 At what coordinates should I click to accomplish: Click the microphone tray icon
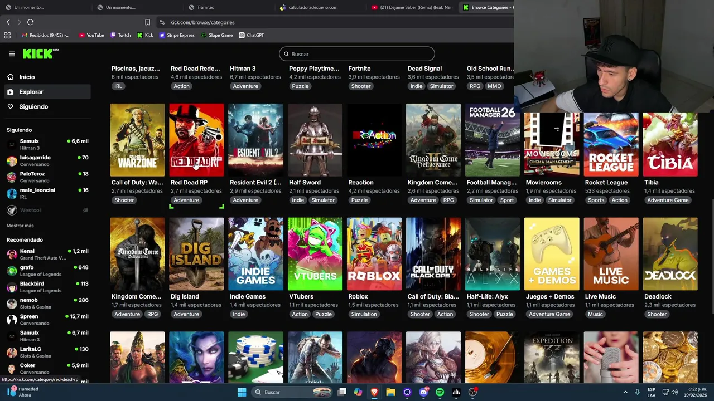(x=637, y=392)
